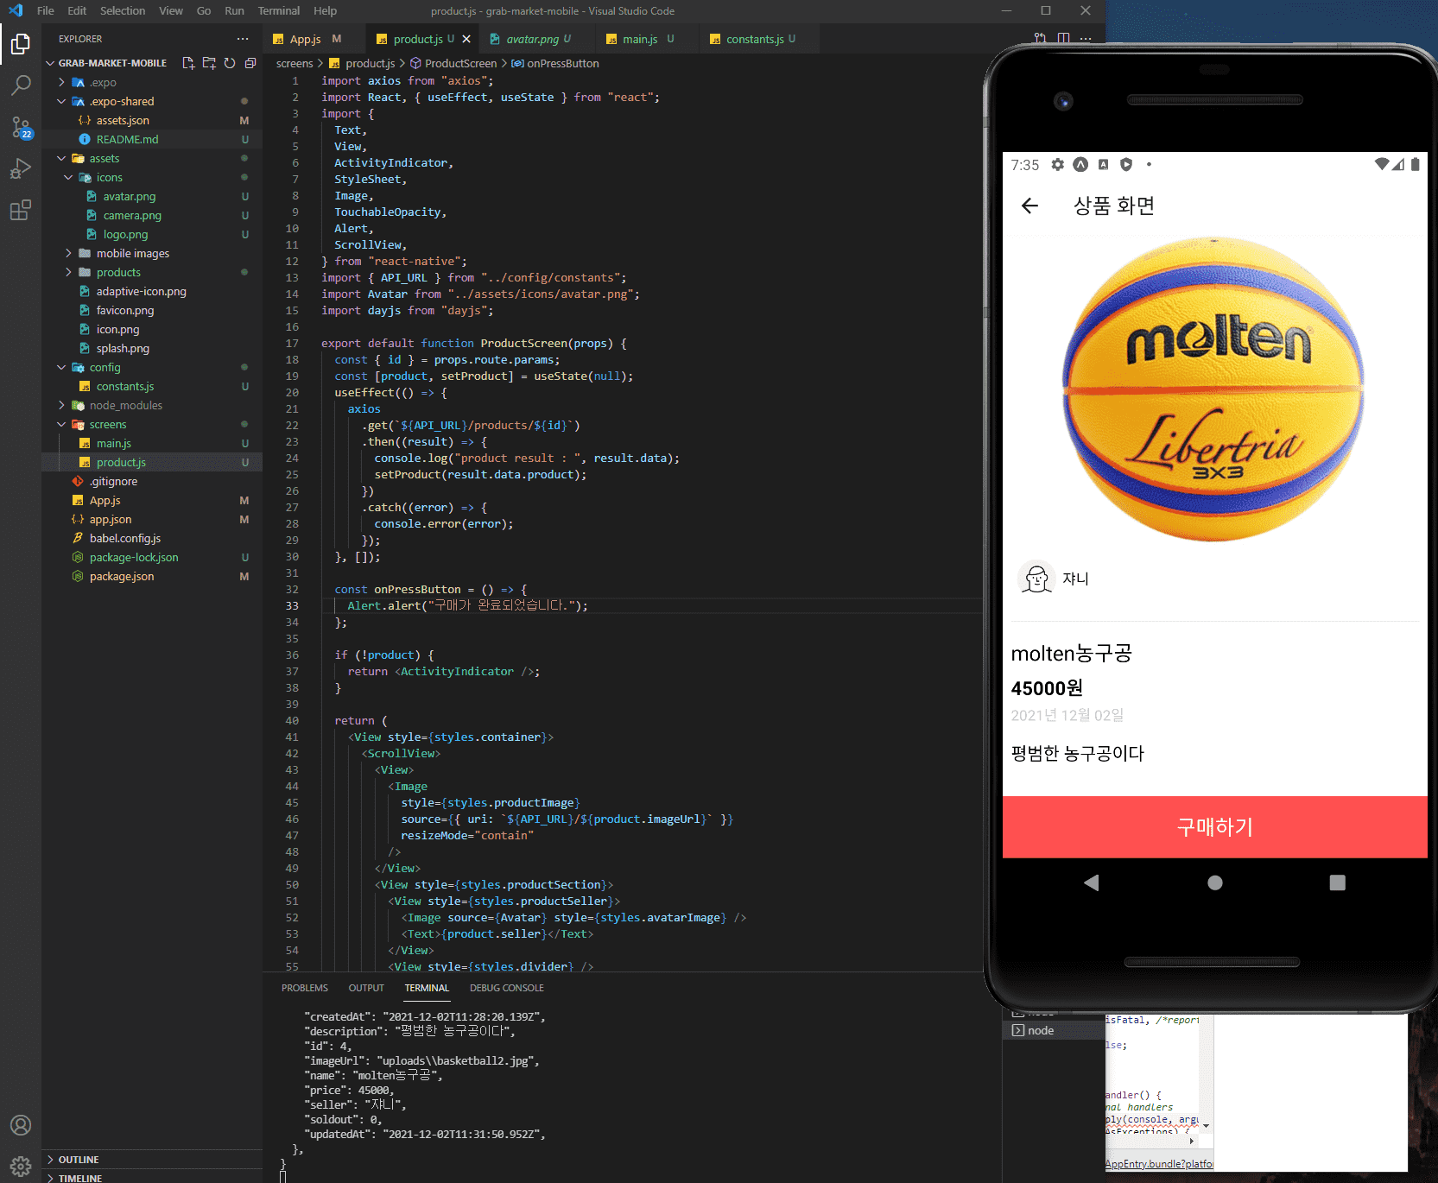Tap the red 구매하기 purchase button
Screen dimensions: 1438x1183
(1215, 827)
